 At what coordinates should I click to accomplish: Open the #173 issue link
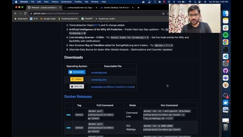(x=97, y=25)
